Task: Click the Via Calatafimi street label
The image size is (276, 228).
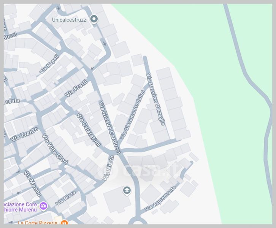Action: click(89, 130)
